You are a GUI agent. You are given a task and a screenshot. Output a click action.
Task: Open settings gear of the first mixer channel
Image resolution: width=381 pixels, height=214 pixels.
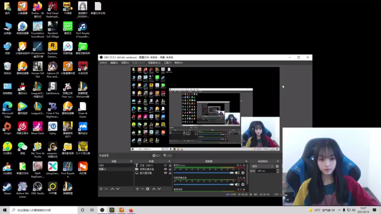pos(243,173)
